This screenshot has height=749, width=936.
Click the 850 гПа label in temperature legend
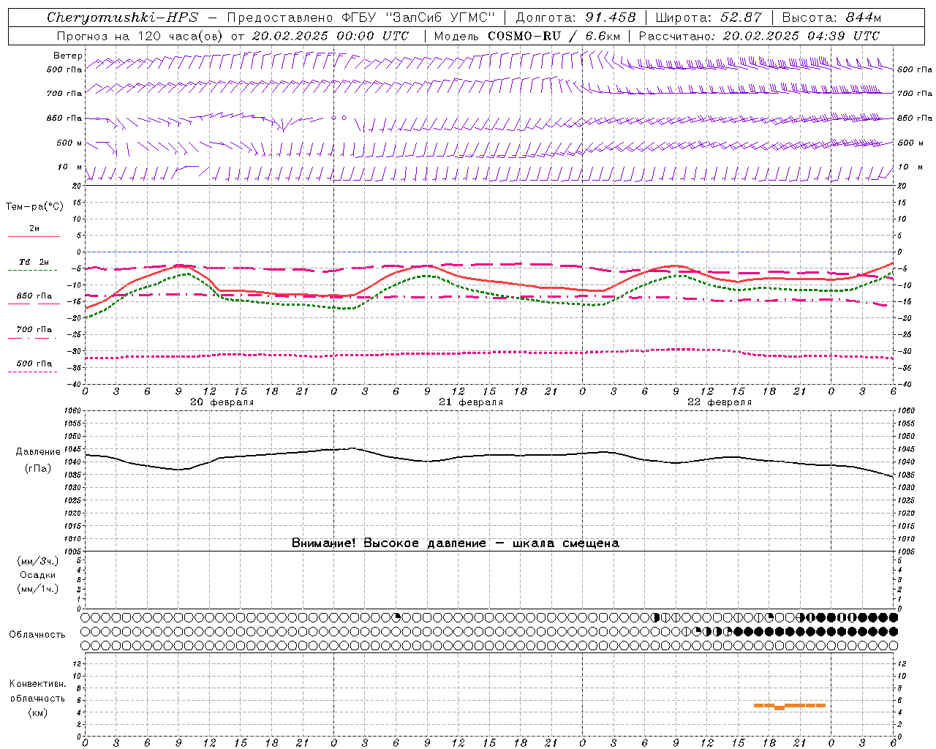click(x=34, y=296)
